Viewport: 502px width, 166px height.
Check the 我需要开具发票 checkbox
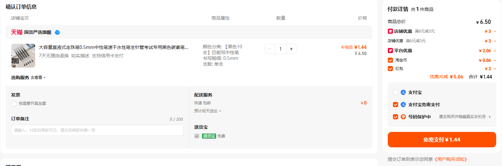[14, 104]
